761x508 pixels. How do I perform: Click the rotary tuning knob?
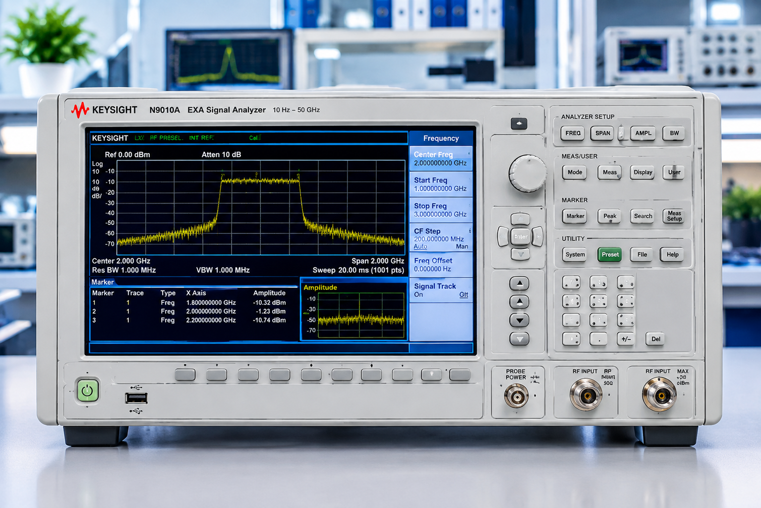coord(527,173)
